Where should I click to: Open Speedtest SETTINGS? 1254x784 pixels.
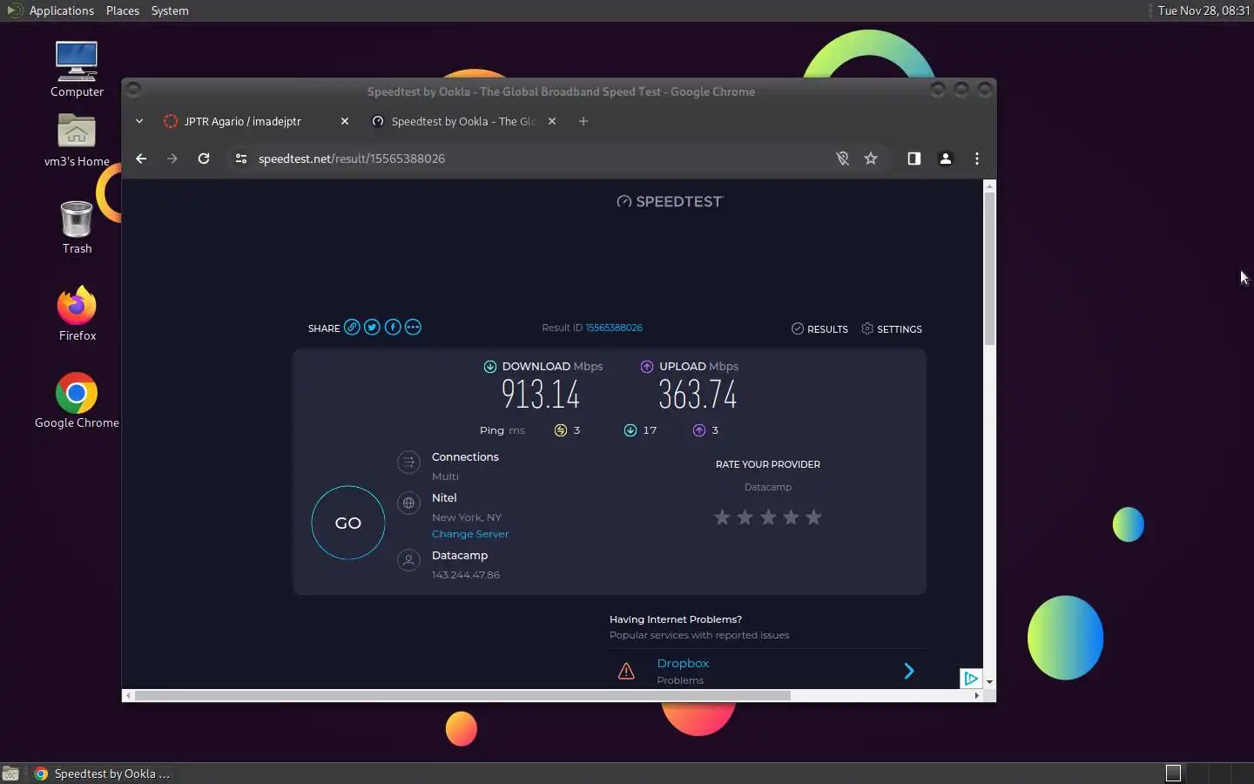click(891, 329)
